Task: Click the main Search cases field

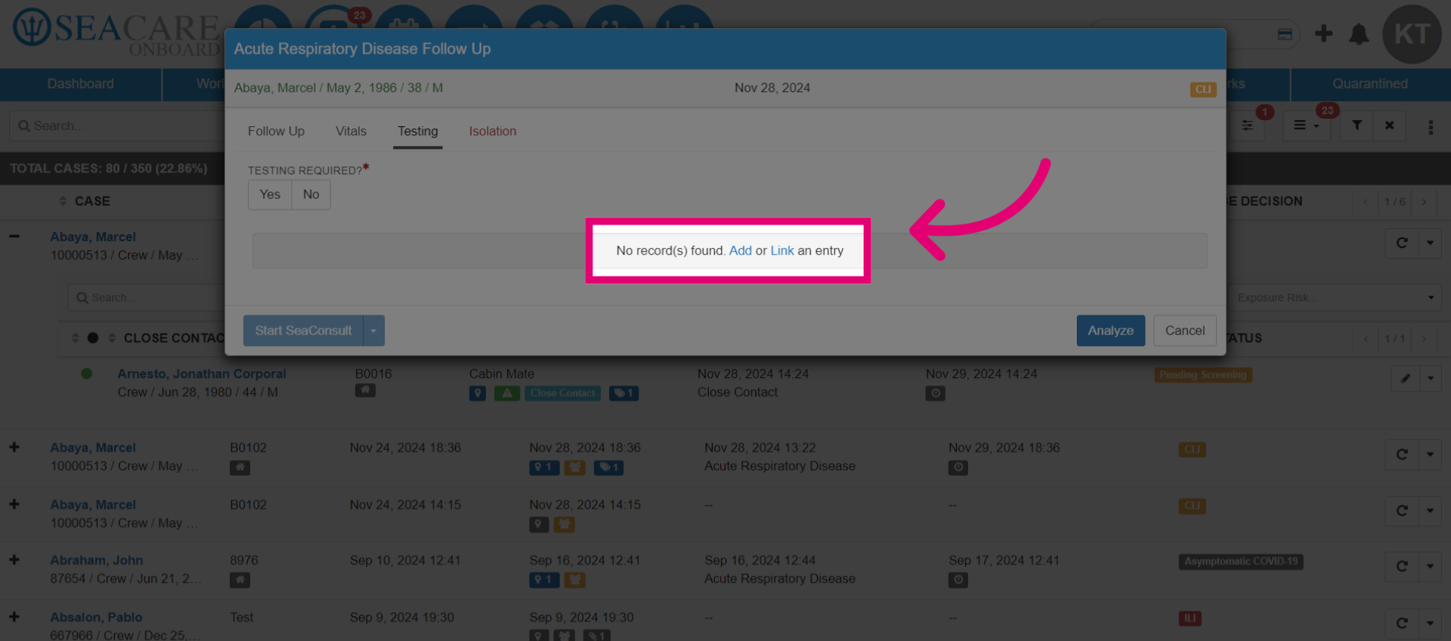Action: [x=117, y=125]
